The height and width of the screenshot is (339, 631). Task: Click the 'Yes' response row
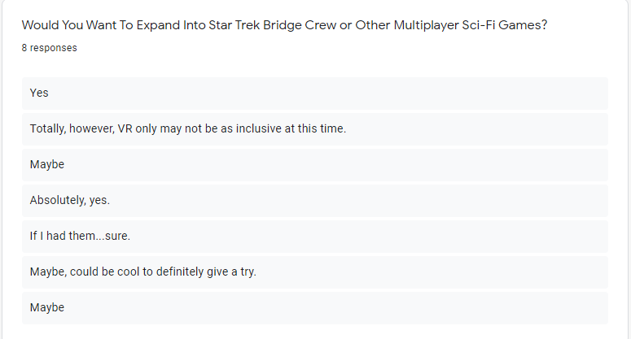pyautogui.click(x=315, y=93)
